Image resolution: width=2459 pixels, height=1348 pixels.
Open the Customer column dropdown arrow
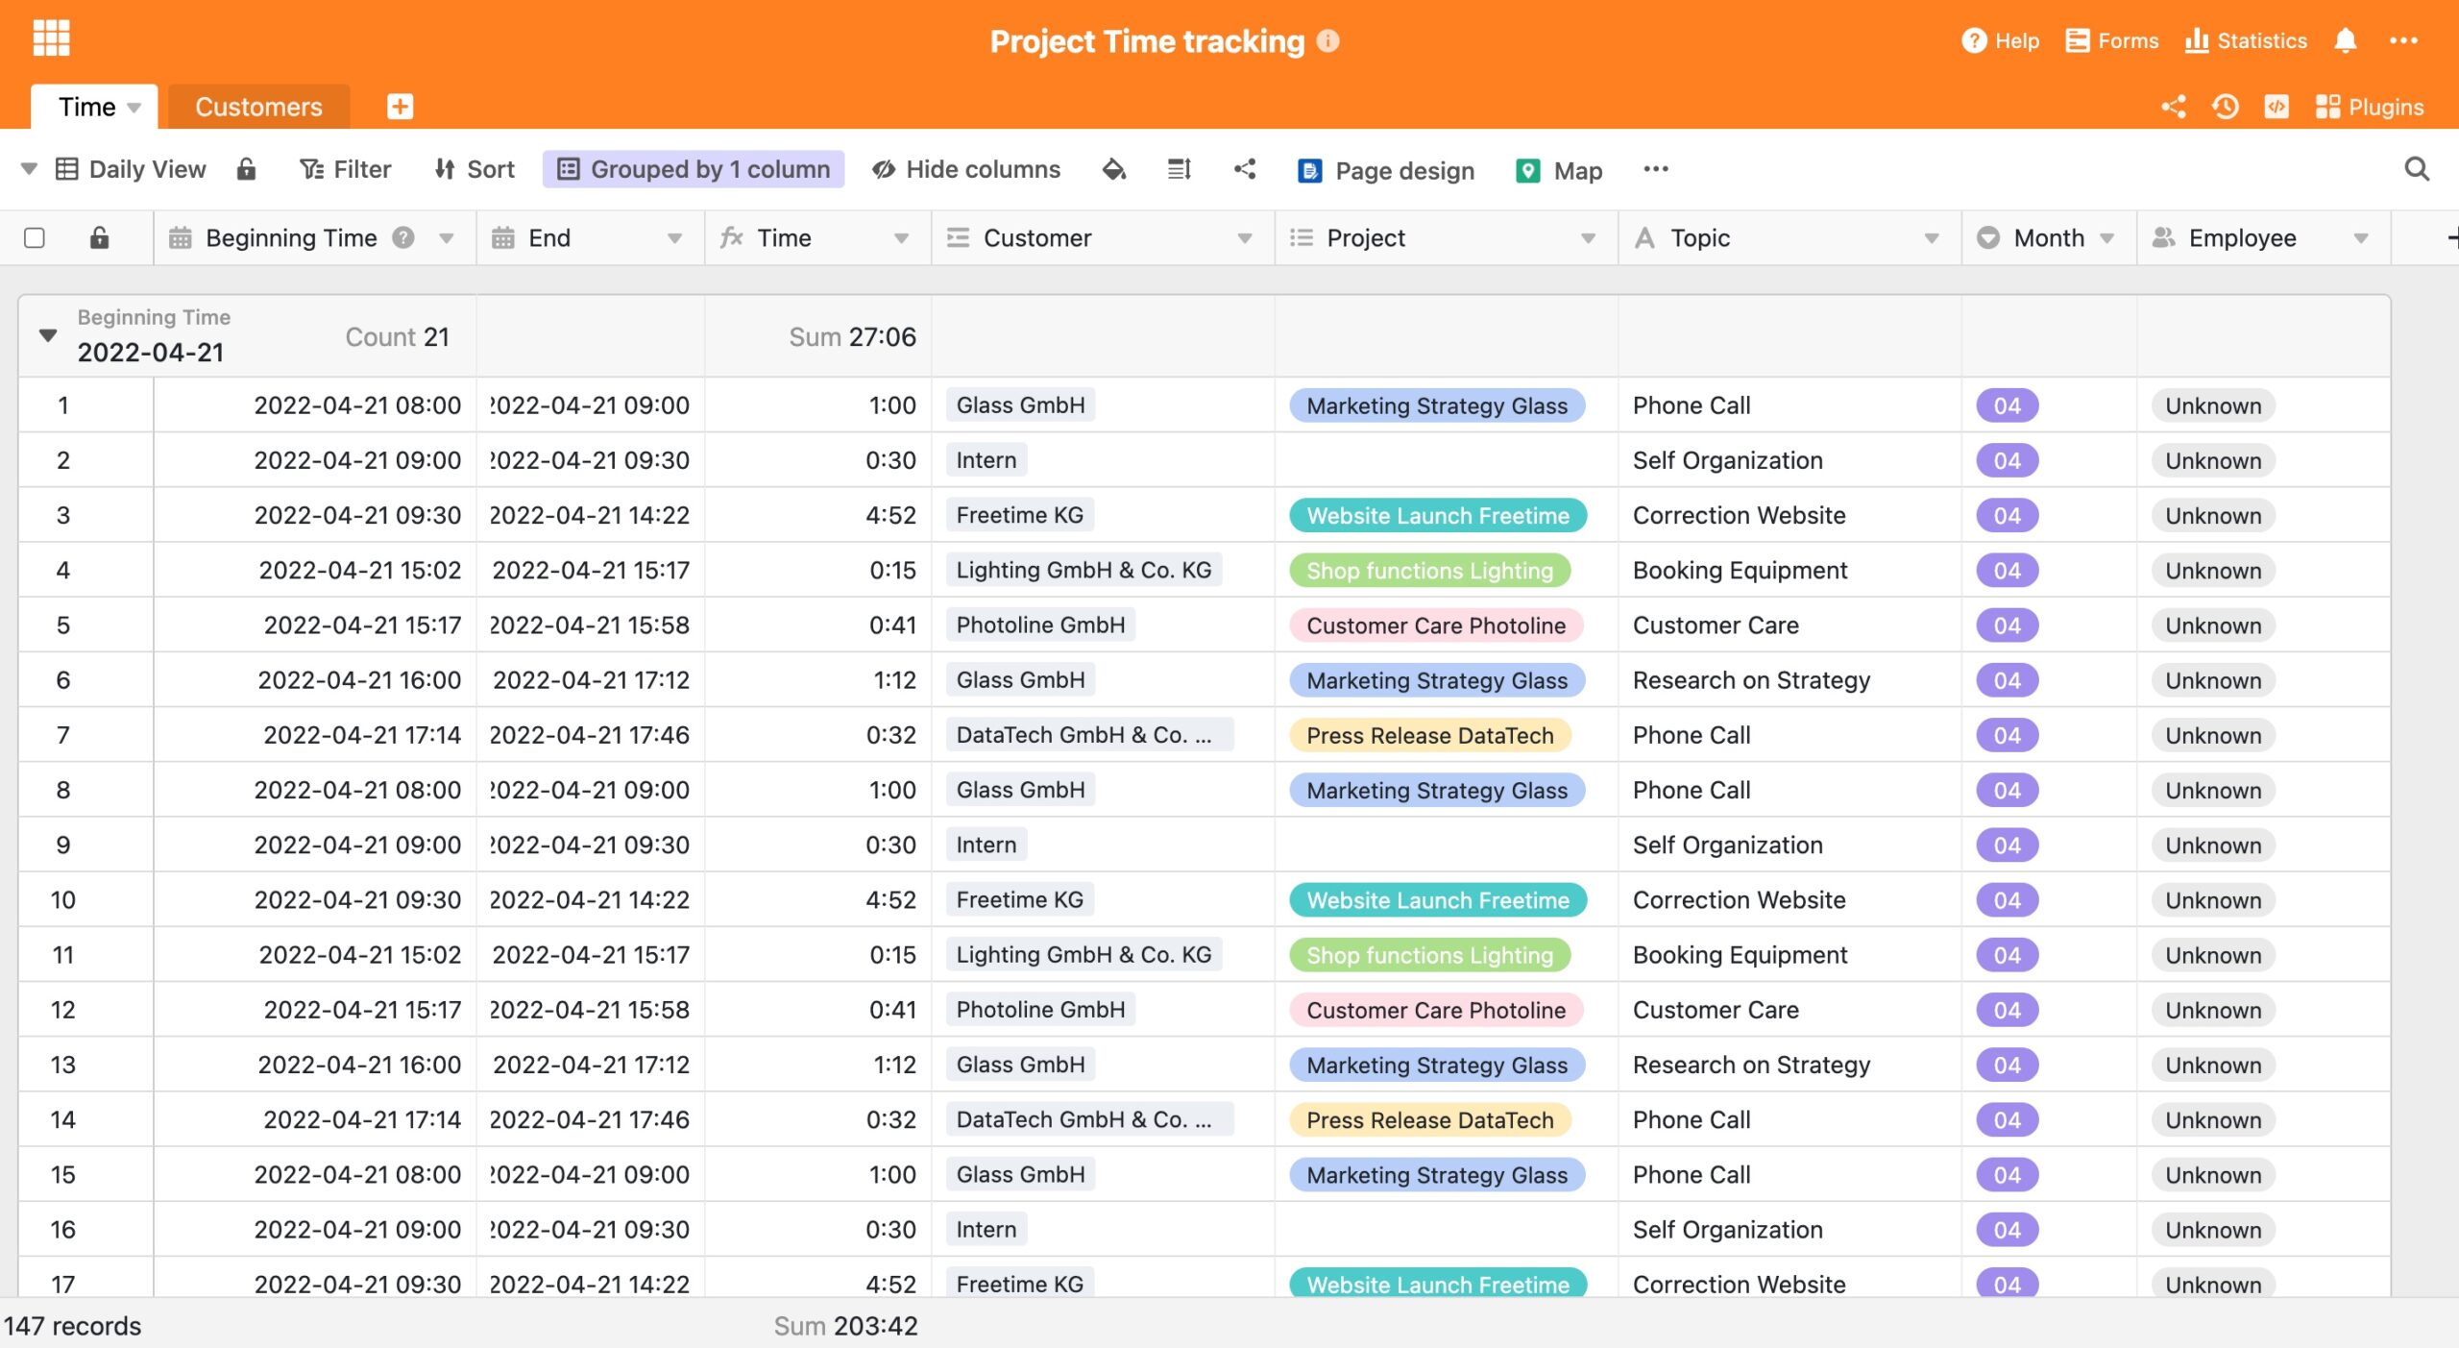click(1244, 238)
